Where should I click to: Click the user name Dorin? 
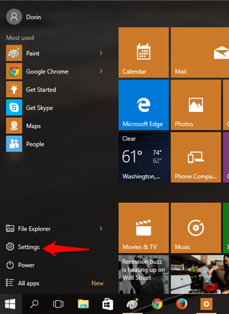(34, 17)
